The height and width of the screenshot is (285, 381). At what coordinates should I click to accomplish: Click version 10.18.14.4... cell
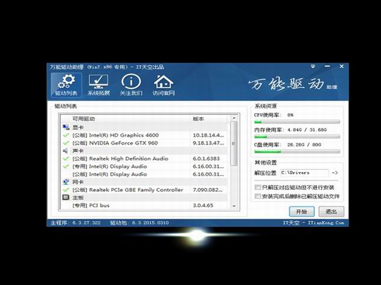coord(208,136)
